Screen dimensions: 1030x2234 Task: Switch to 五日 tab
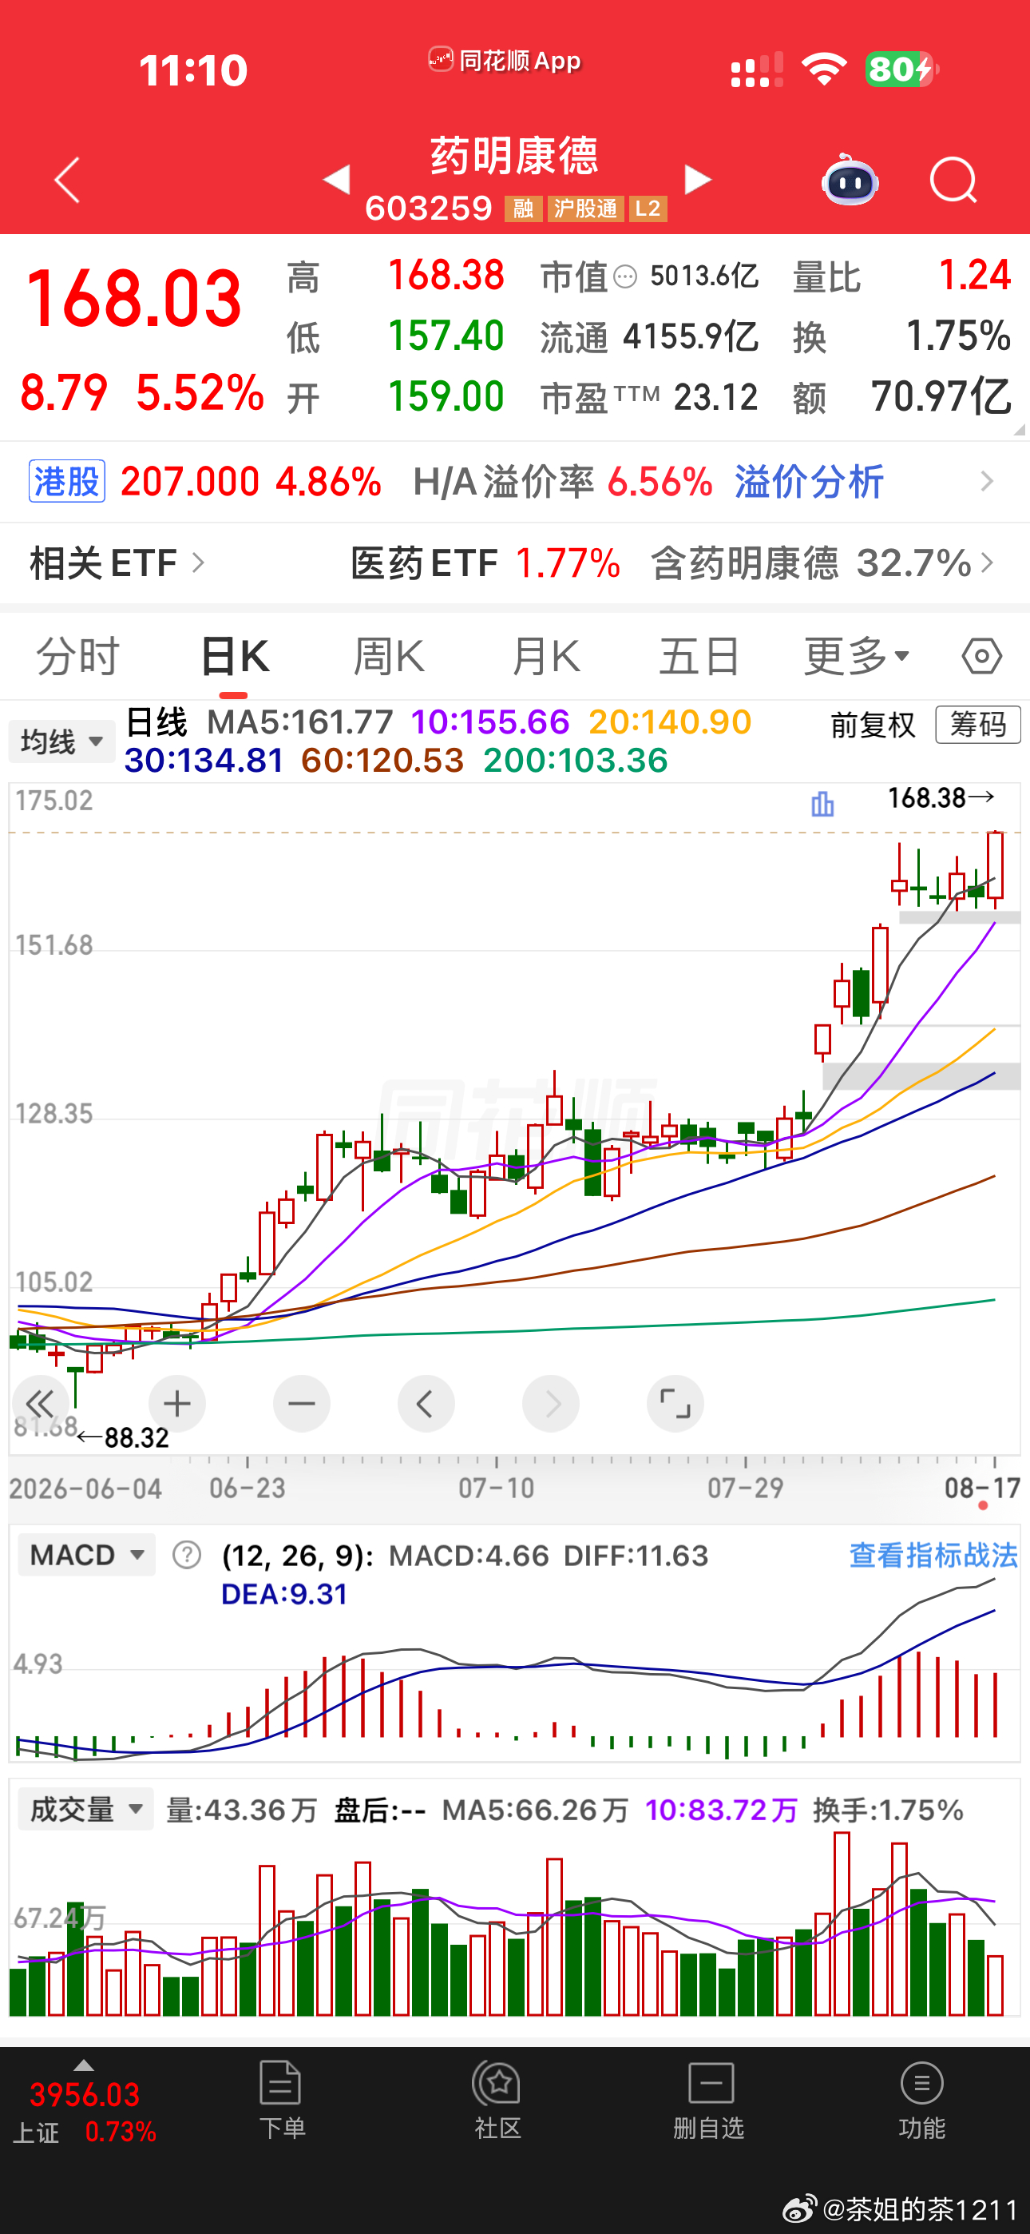699,657
